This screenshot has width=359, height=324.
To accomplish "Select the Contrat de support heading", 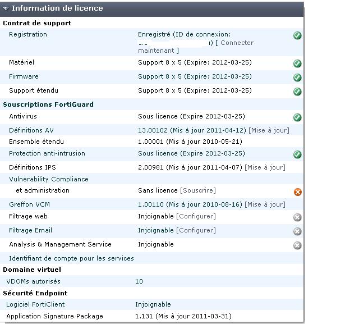I will (x=37, y=23).
